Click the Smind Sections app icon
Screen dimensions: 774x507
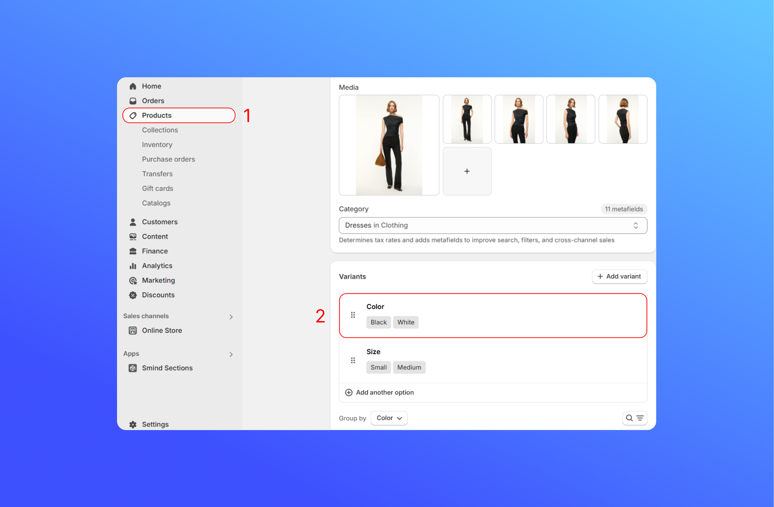pyautogui.click(x=133, y=368)
